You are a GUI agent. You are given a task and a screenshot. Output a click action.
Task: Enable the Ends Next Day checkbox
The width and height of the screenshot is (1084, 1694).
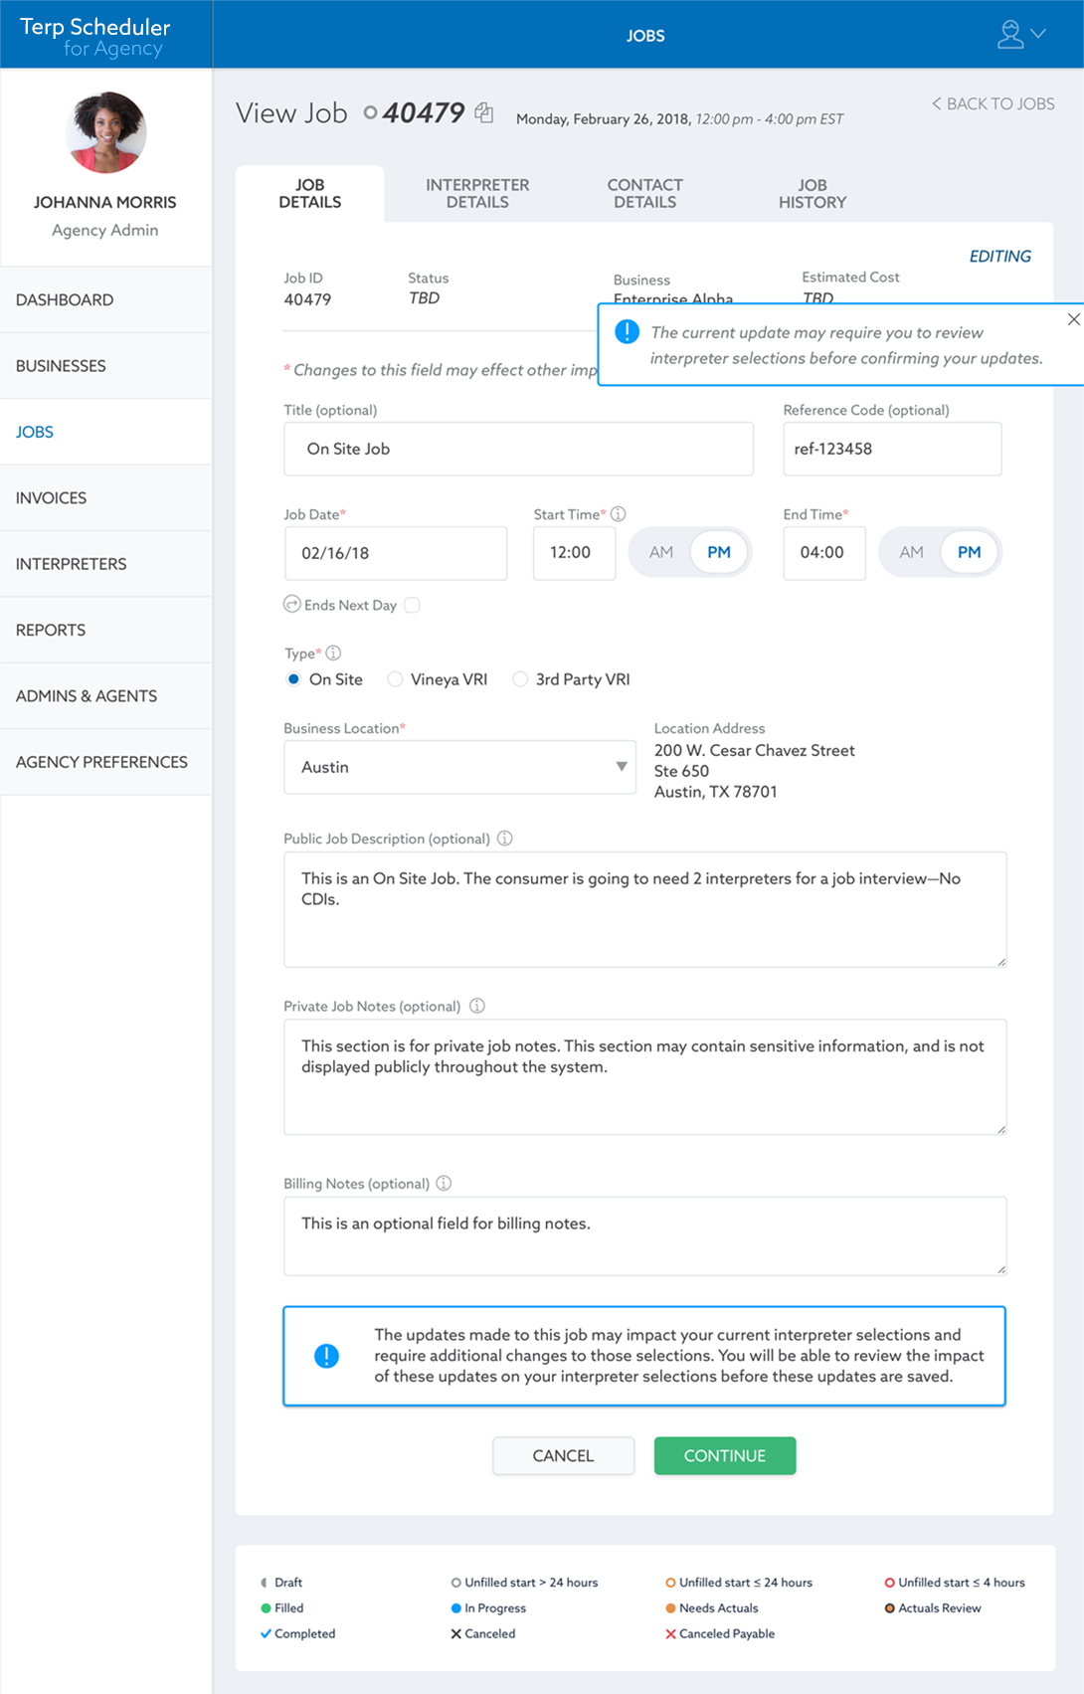pyautogui.click(x=413, y=605)
